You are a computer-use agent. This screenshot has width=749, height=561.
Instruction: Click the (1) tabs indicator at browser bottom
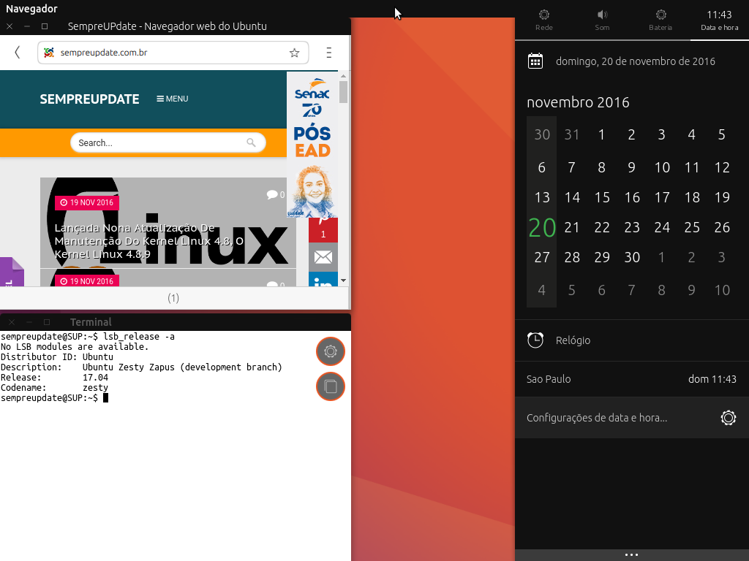(173, 298)
